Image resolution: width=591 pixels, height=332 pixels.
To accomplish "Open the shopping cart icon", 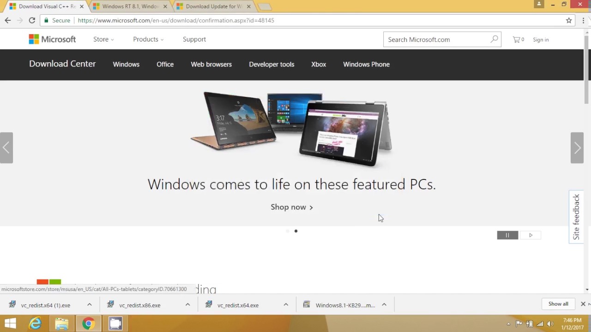I will click(518, 40).
